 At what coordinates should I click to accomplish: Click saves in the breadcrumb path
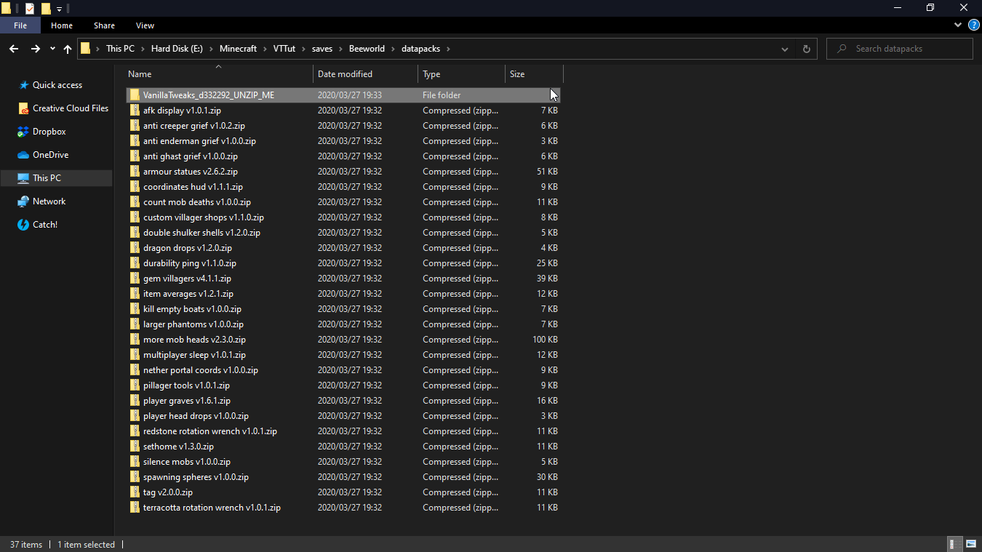click(x=322, y=49)
